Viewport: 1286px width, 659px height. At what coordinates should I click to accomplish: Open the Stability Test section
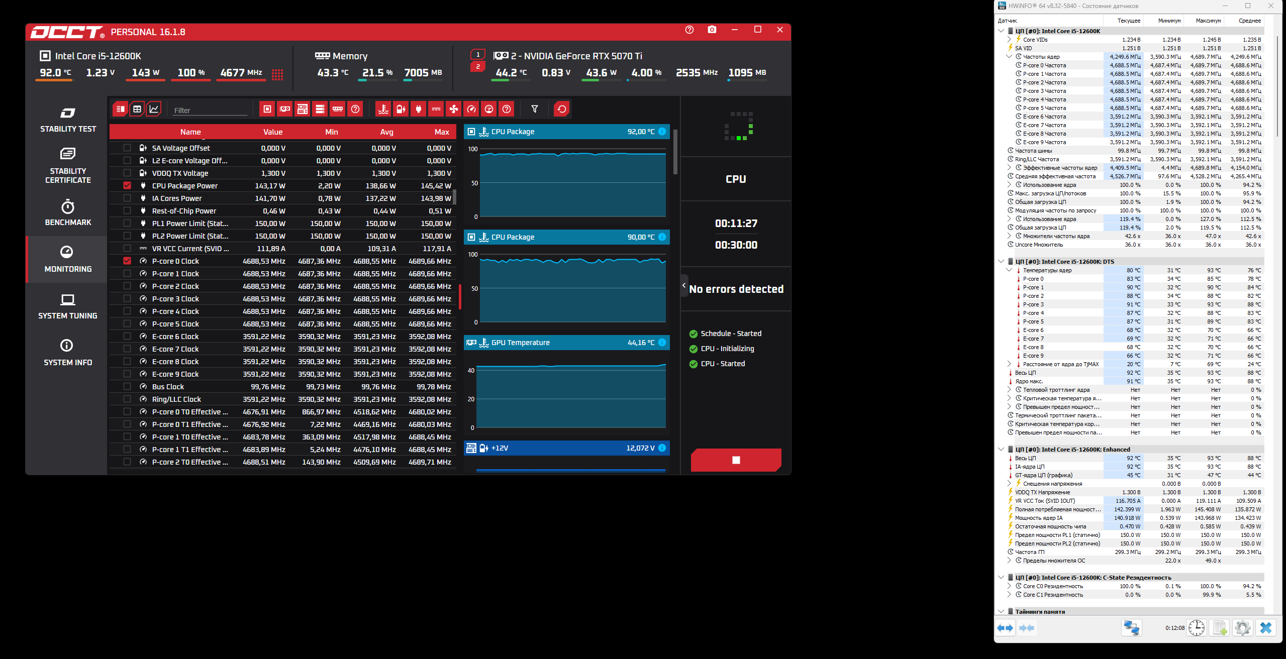tap(68, 120)
